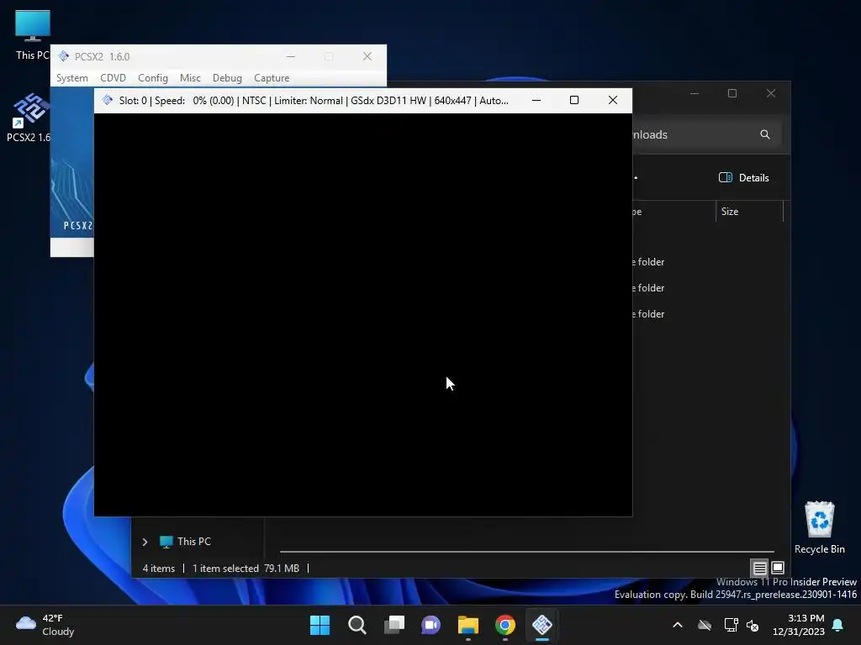Screen dimensions: 861x645
Task: Minimize the game render window
Action: click(536, 101)
